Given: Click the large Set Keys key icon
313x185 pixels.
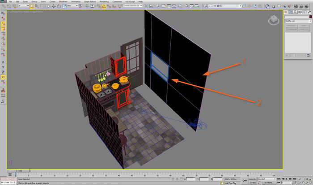Looking at the screenshot, I should [x=245, y=181].
